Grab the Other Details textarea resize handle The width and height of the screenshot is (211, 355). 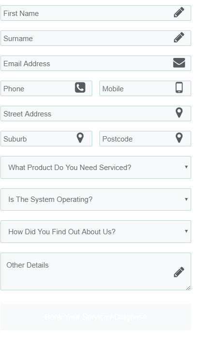(x=188, y=288)
